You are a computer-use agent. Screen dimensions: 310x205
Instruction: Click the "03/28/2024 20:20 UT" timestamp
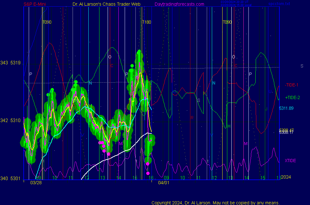(x=235, y=2)
